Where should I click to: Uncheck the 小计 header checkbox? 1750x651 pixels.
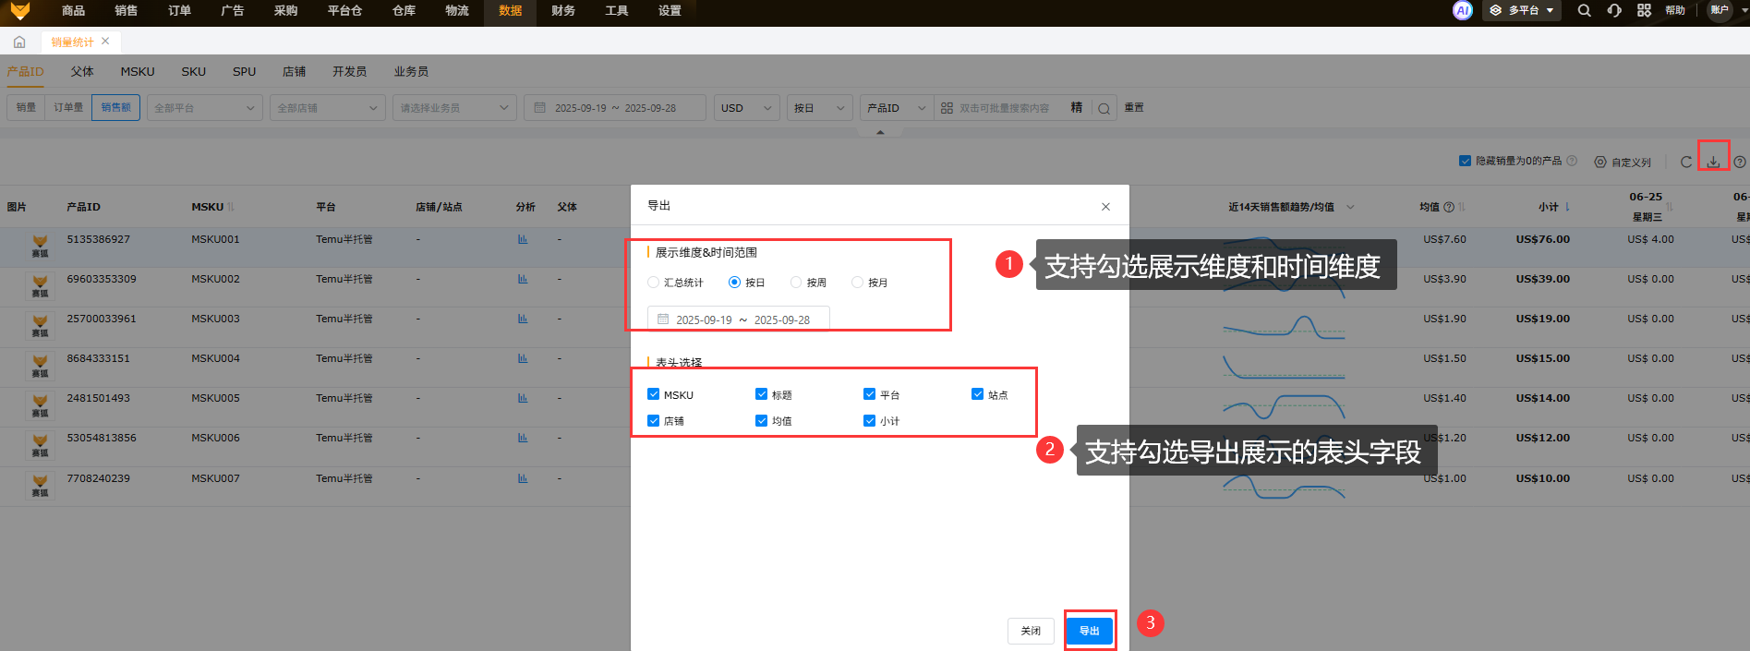click(869, 420)
